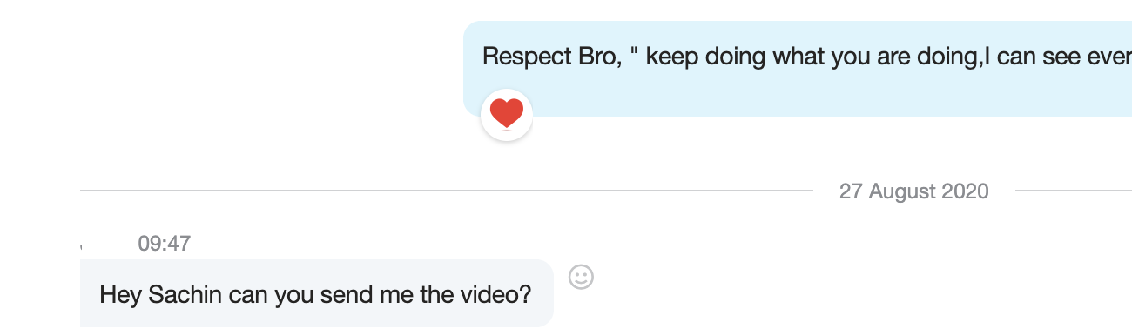Click the small sender mark left of 09:47
Image resolution: width=1132 pixels, height=329 pixels.
84,249
